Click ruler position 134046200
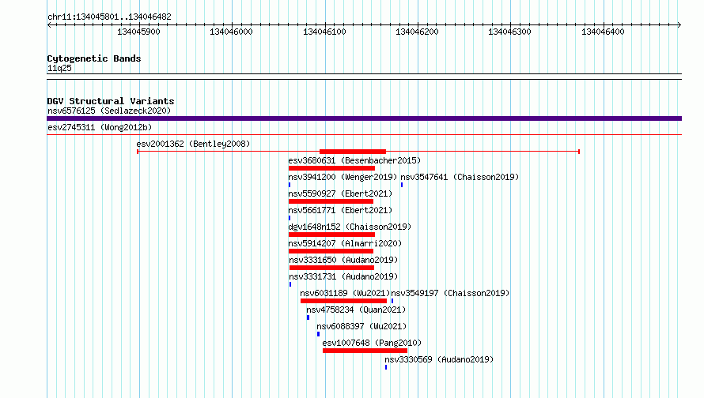Viewport: 704px width, 398px height. (x=417, y=32)
